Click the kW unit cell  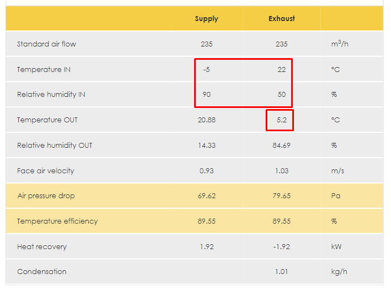(x=336, y=247)
